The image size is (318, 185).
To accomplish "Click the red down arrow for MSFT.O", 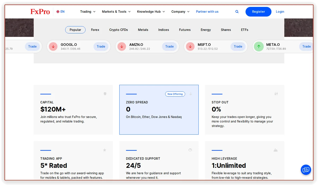I will tap(190, 47).
